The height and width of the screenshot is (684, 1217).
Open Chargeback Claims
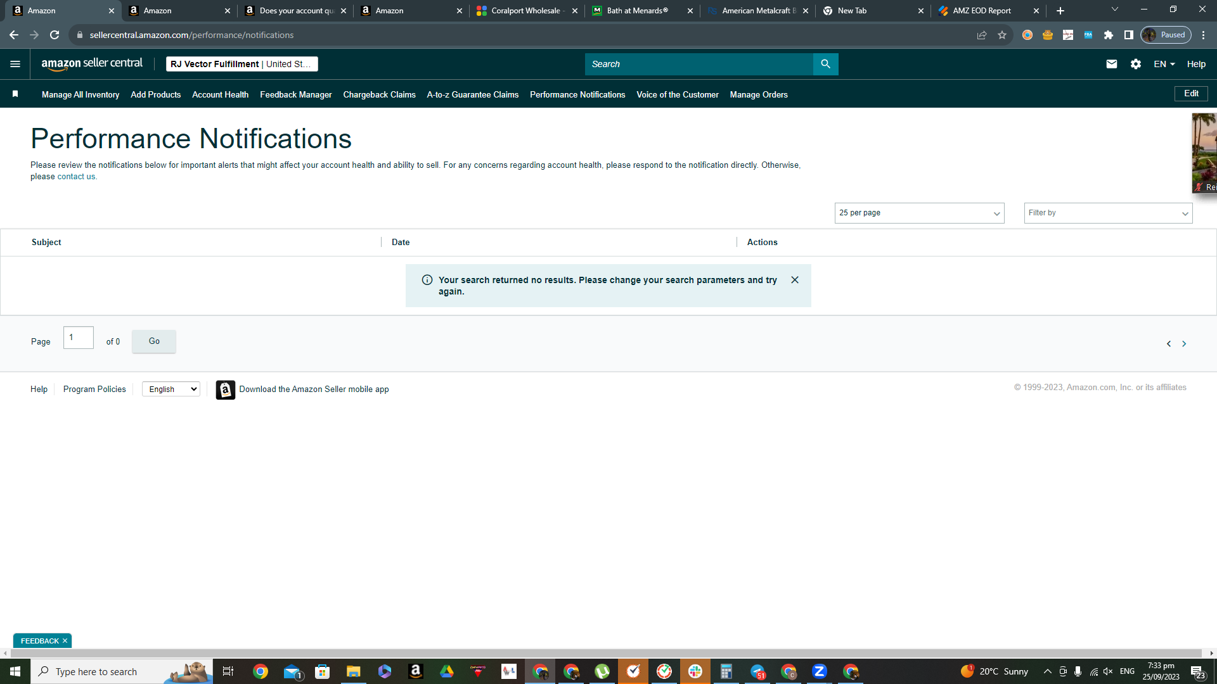coord(380,94)
